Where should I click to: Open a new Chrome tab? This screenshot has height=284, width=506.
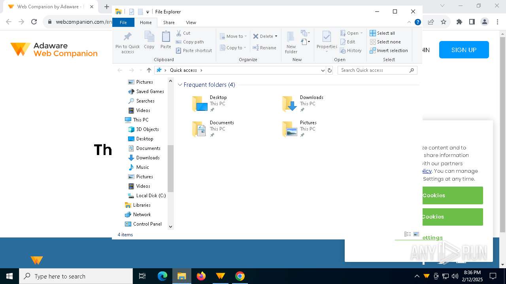[x=107, y=6]
